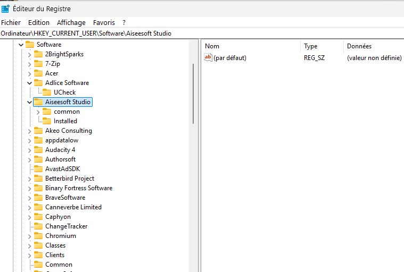Expand the 7-Zip key

pyautogui.click(x=29, y=64)
